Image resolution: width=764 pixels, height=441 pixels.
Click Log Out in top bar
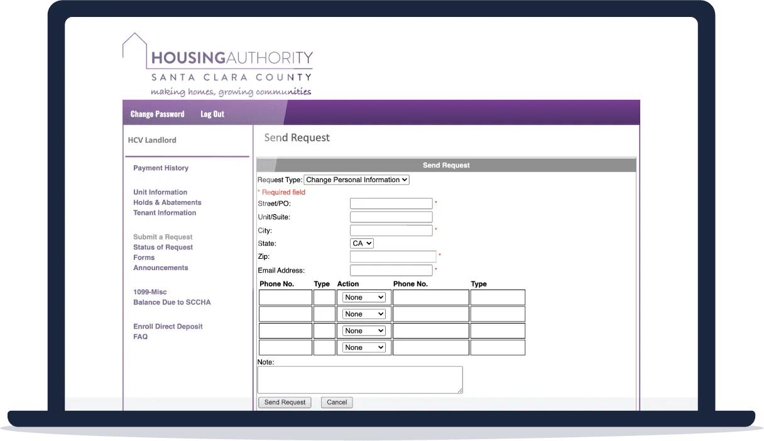pos(212,114)
